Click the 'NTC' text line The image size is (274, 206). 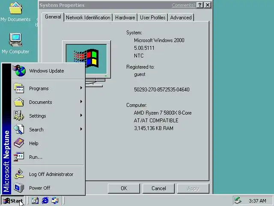pyautogui.click(x=139, y=56)
